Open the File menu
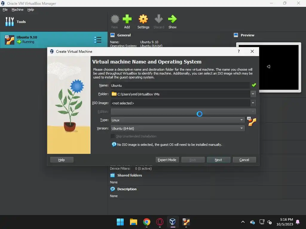 pos(5,10)
